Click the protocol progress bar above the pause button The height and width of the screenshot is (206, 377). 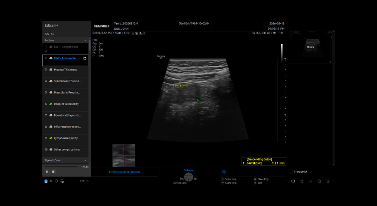[61, 167]
